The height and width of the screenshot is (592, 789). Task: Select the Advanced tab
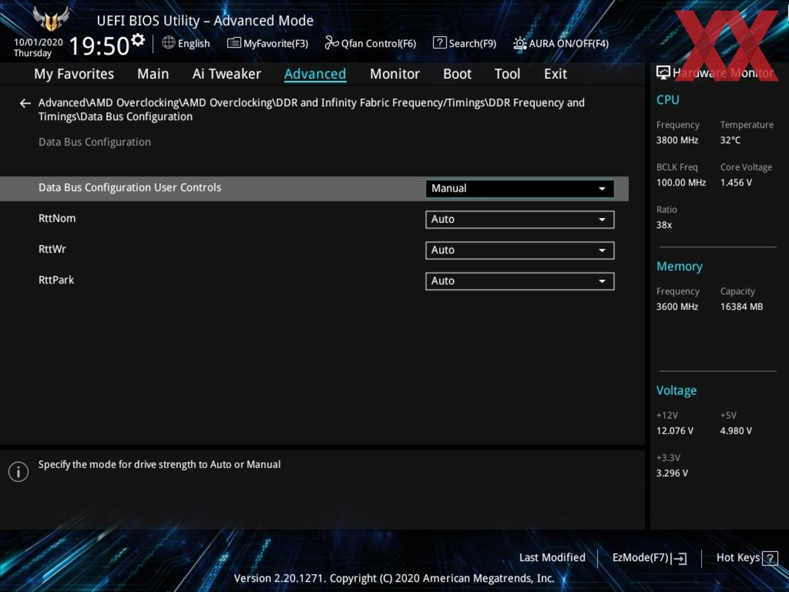tap(315, 74)
